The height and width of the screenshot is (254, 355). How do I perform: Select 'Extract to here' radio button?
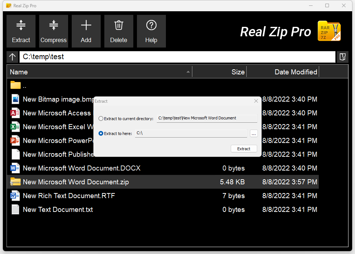coord(101,134)
